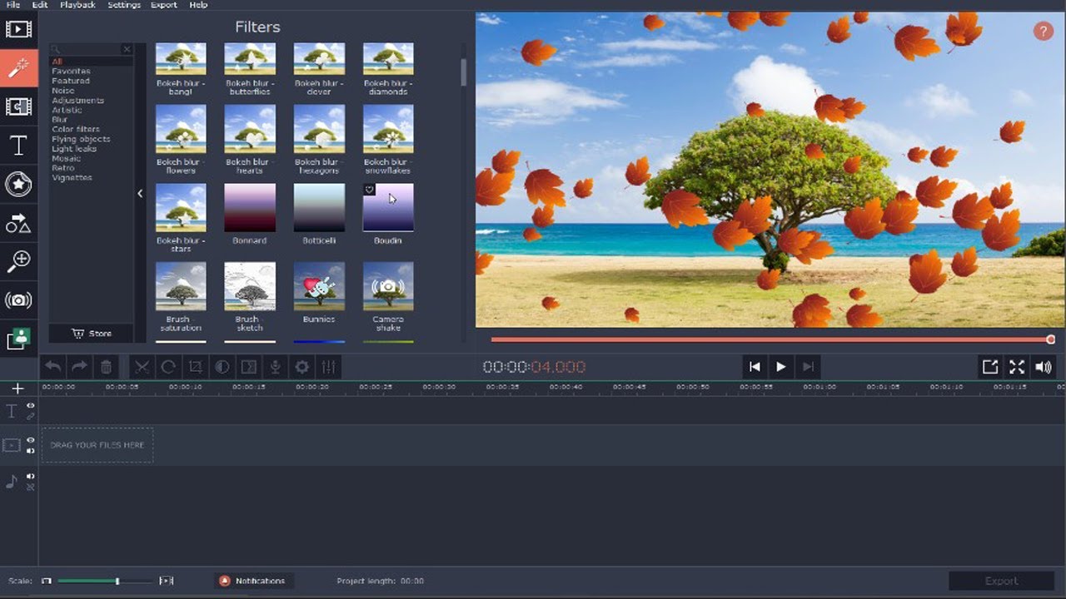The width and height of the screenshot is (1066, 599).
Task: Toggle favorite heart on Boudin filter
Action: tap(369, 190)
